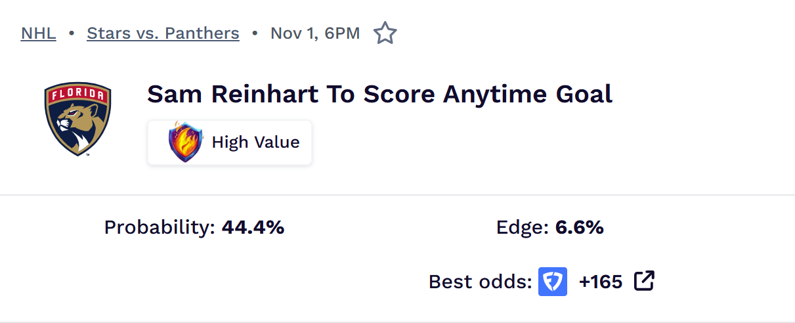The image size is (795, 323).
Task: Favorite this bet with the star icon
Action: point(385,33)
